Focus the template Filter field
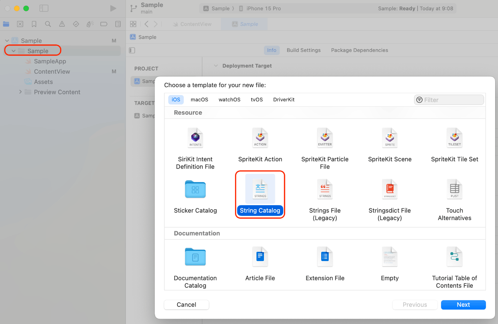Image resolution: width=498 pixels, height=324 pixels. pyautogui.click(x=449, y=100)
